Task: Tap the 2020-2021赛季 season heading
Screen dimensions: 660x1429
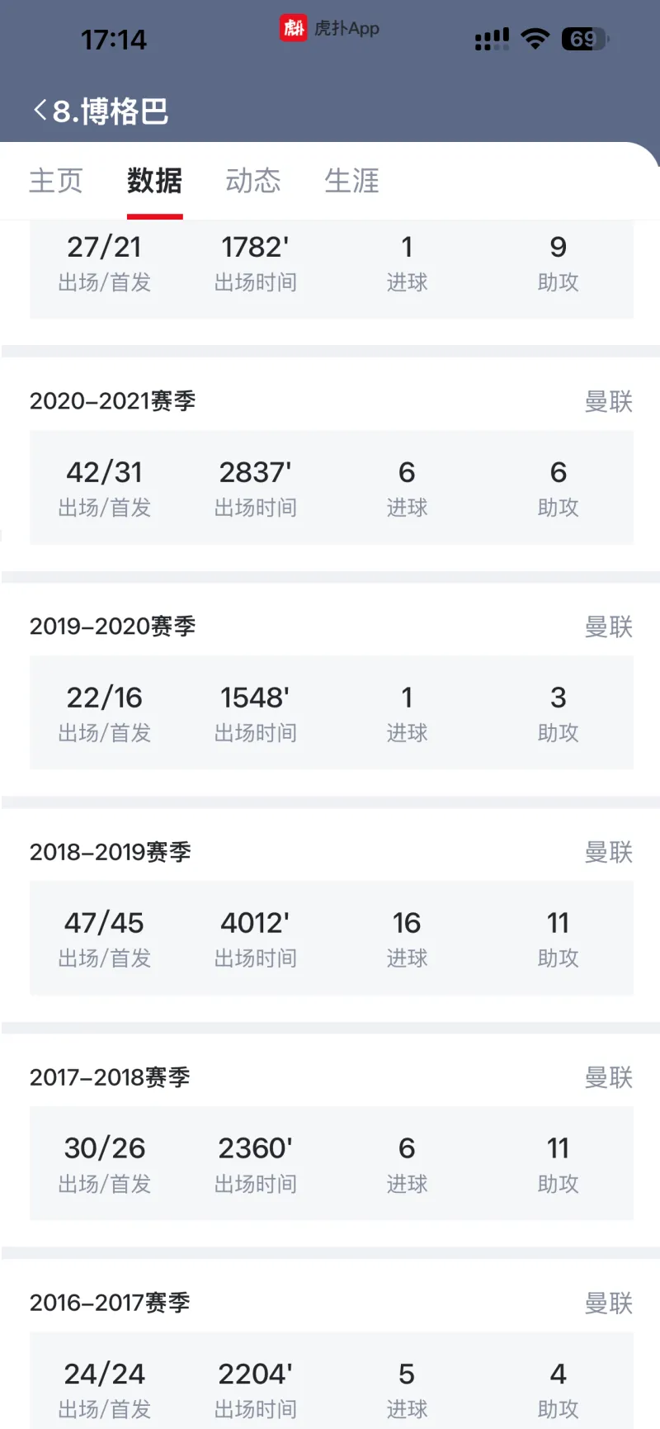Action: pos(113,401)
